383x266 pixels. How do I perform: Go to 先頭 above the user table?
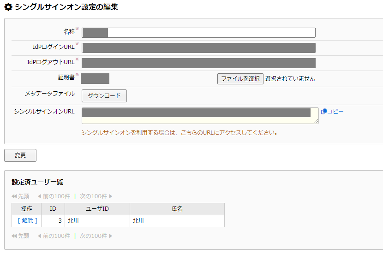click(20, 196)
